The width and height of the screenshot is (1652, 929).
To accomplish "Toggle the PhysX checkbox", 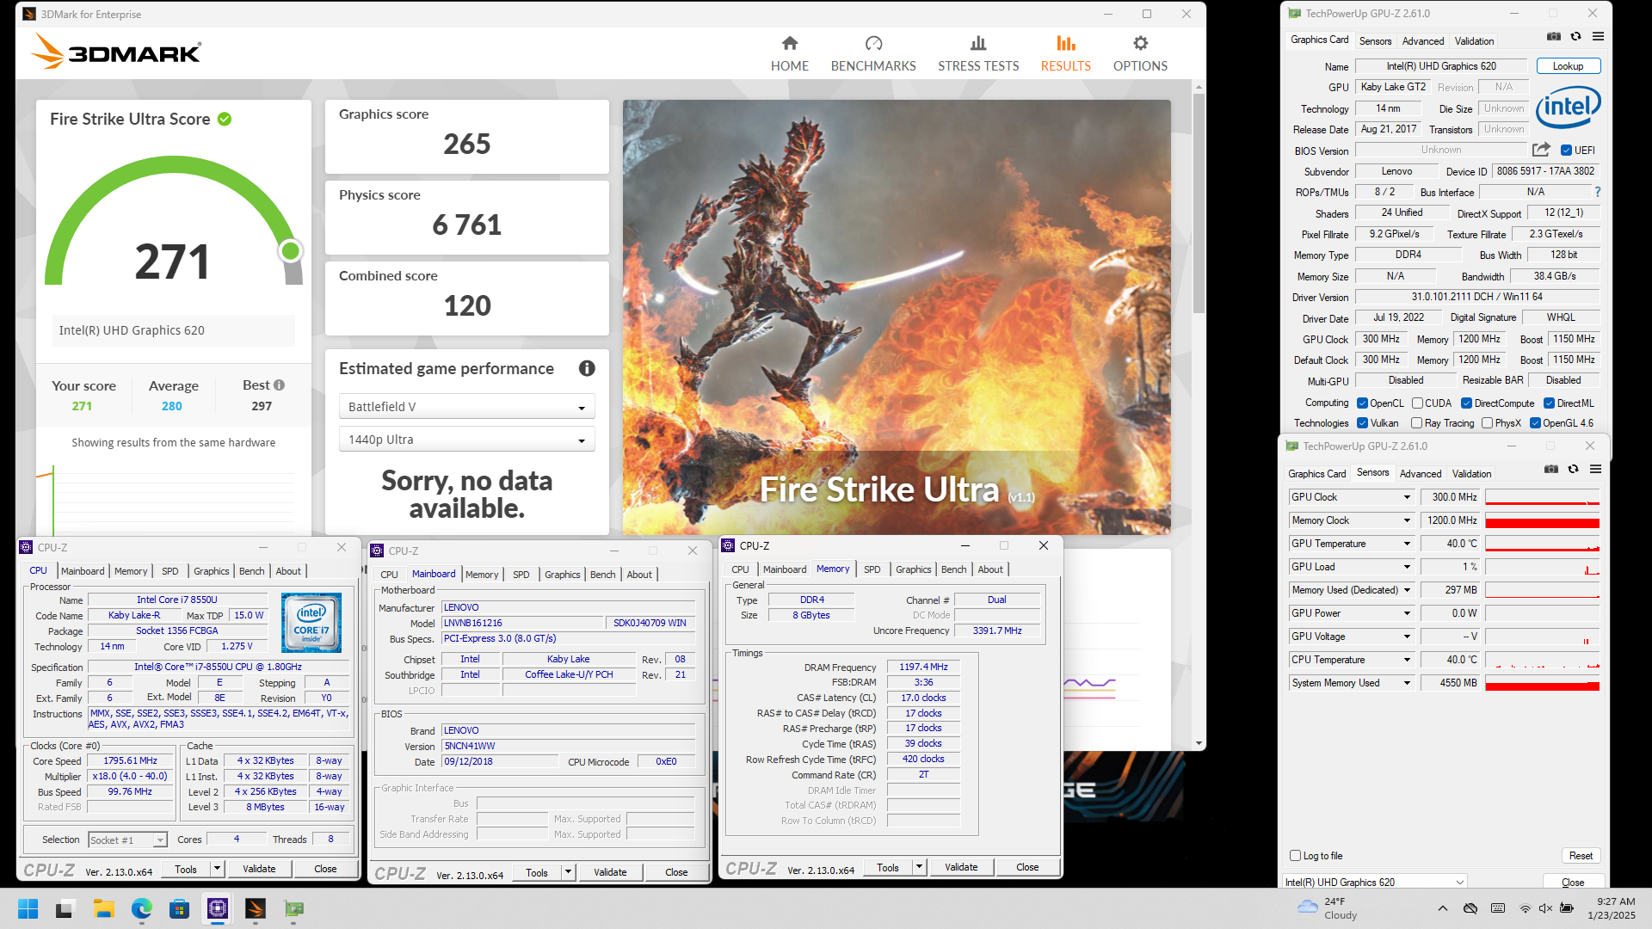I will [x=1487, y=422].
